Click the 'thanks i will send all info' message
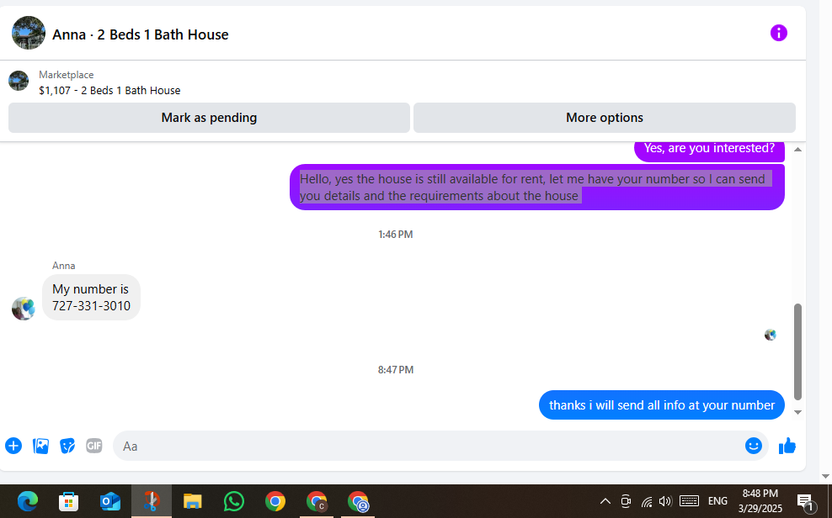The width and height of the screenshot is (832, 518). [662, 405]
